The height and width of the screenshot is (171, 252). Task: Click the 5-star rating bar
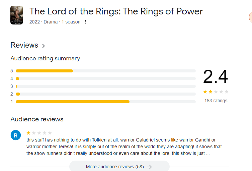[105, 71]
